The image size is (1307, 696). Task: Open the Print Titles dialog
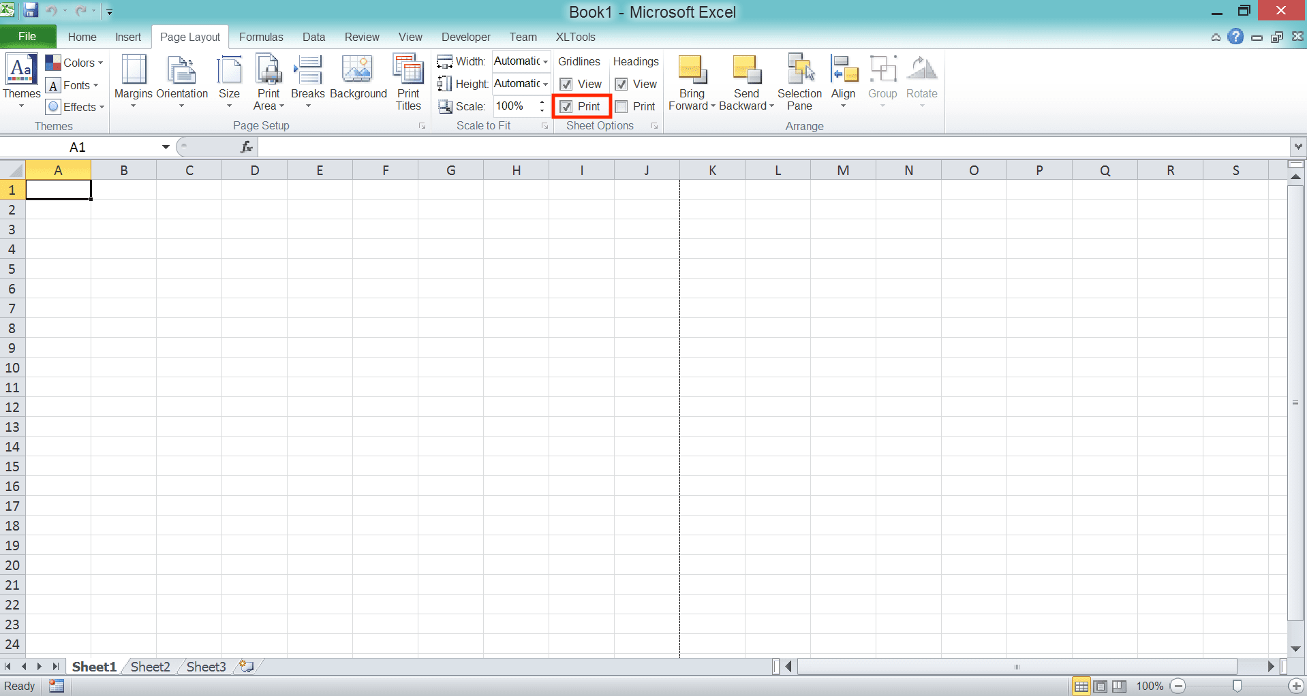pyautogui.click(x=408, y=82)
